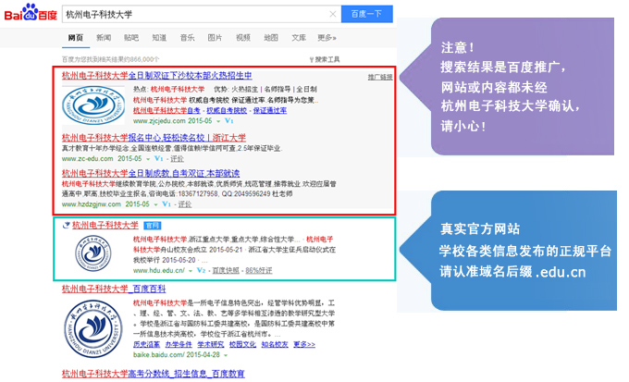The width and height of the screenshot is (629, 382).
Task: Open the 音乐 tab
Action: (188, 38)
